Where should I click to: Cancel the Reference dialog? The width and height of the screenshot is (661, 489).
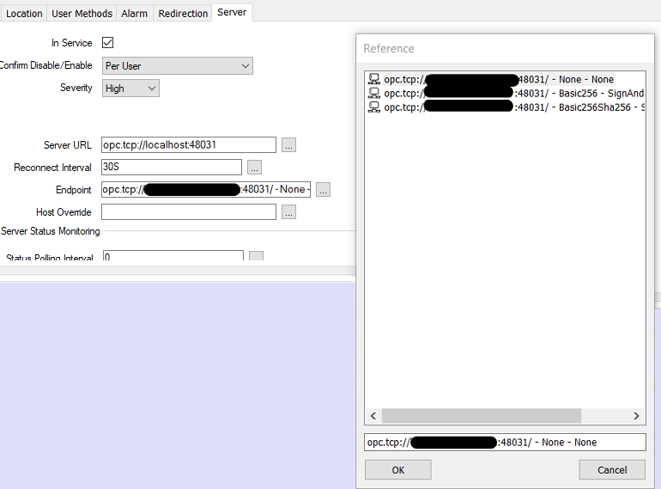point(611,470)
